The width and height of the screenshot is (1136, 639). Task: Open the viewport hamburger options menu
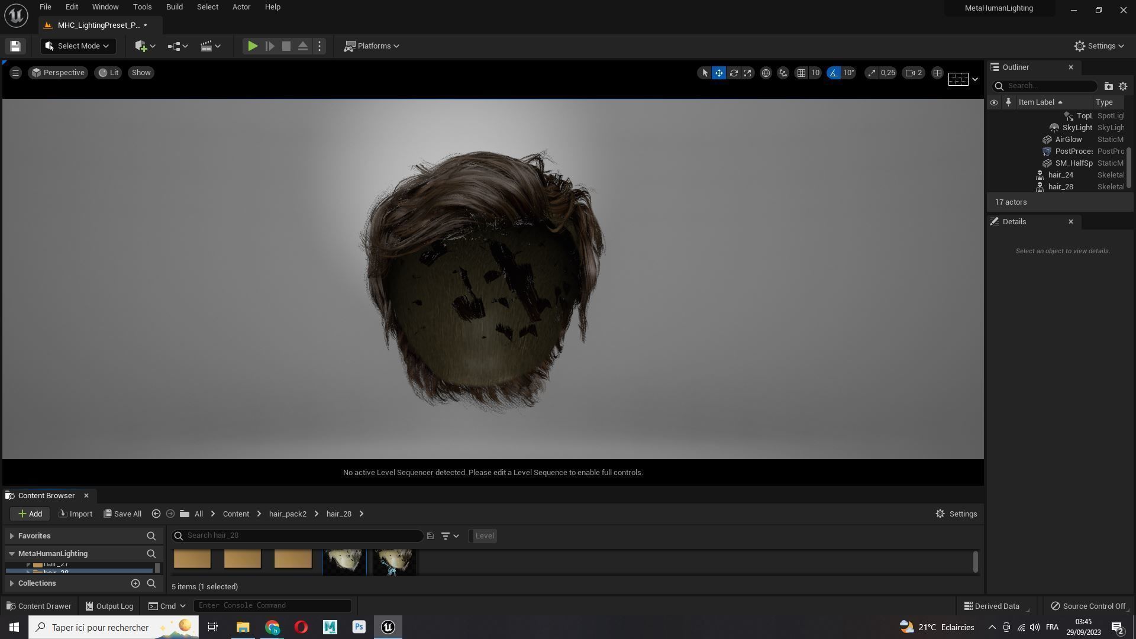point(15,73)
